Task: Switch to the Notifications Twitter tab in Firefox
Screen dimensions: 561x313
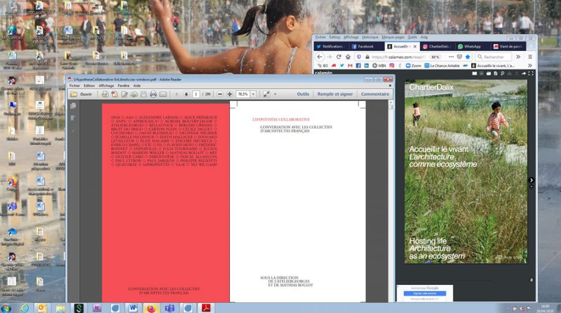Action: pos(330,47)
